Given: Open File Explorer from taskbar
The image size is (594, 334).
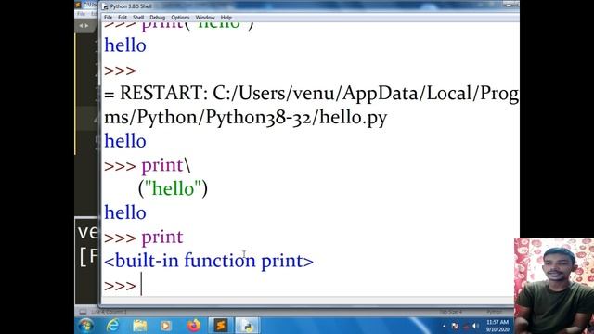Looking at the screenshot, I should (140, 326).
